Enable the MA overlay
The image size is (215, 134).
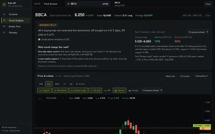[107, 90]
